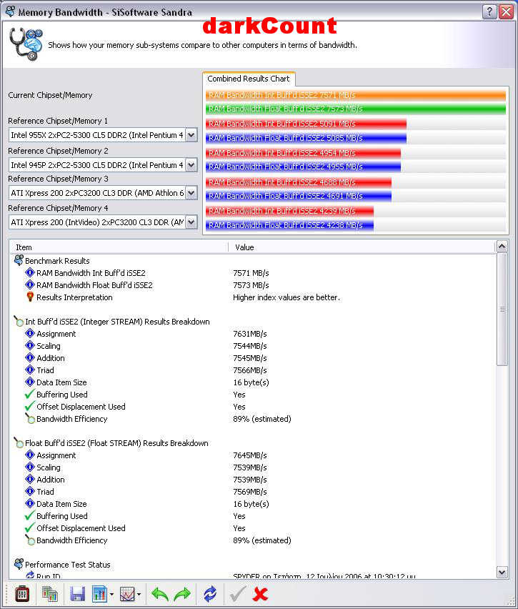Click the first Bandwidth Efficiency magnifier icon
Viewport: 518px width, 609px height.
click(x=30, y=418)
